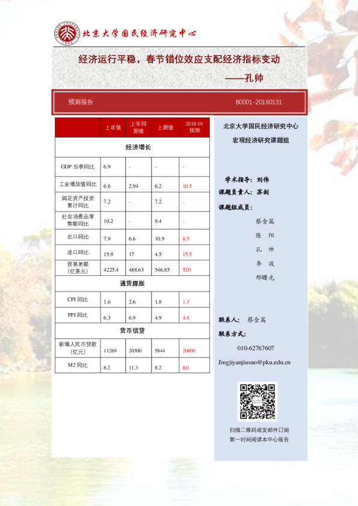Click the 学术指导: 刘伟 line
The height and width of the screenshot is (506, 358).
pos(247,180)
